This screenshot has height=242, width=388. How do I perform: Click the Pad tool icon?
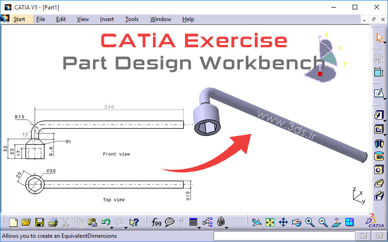coord(379,115)
